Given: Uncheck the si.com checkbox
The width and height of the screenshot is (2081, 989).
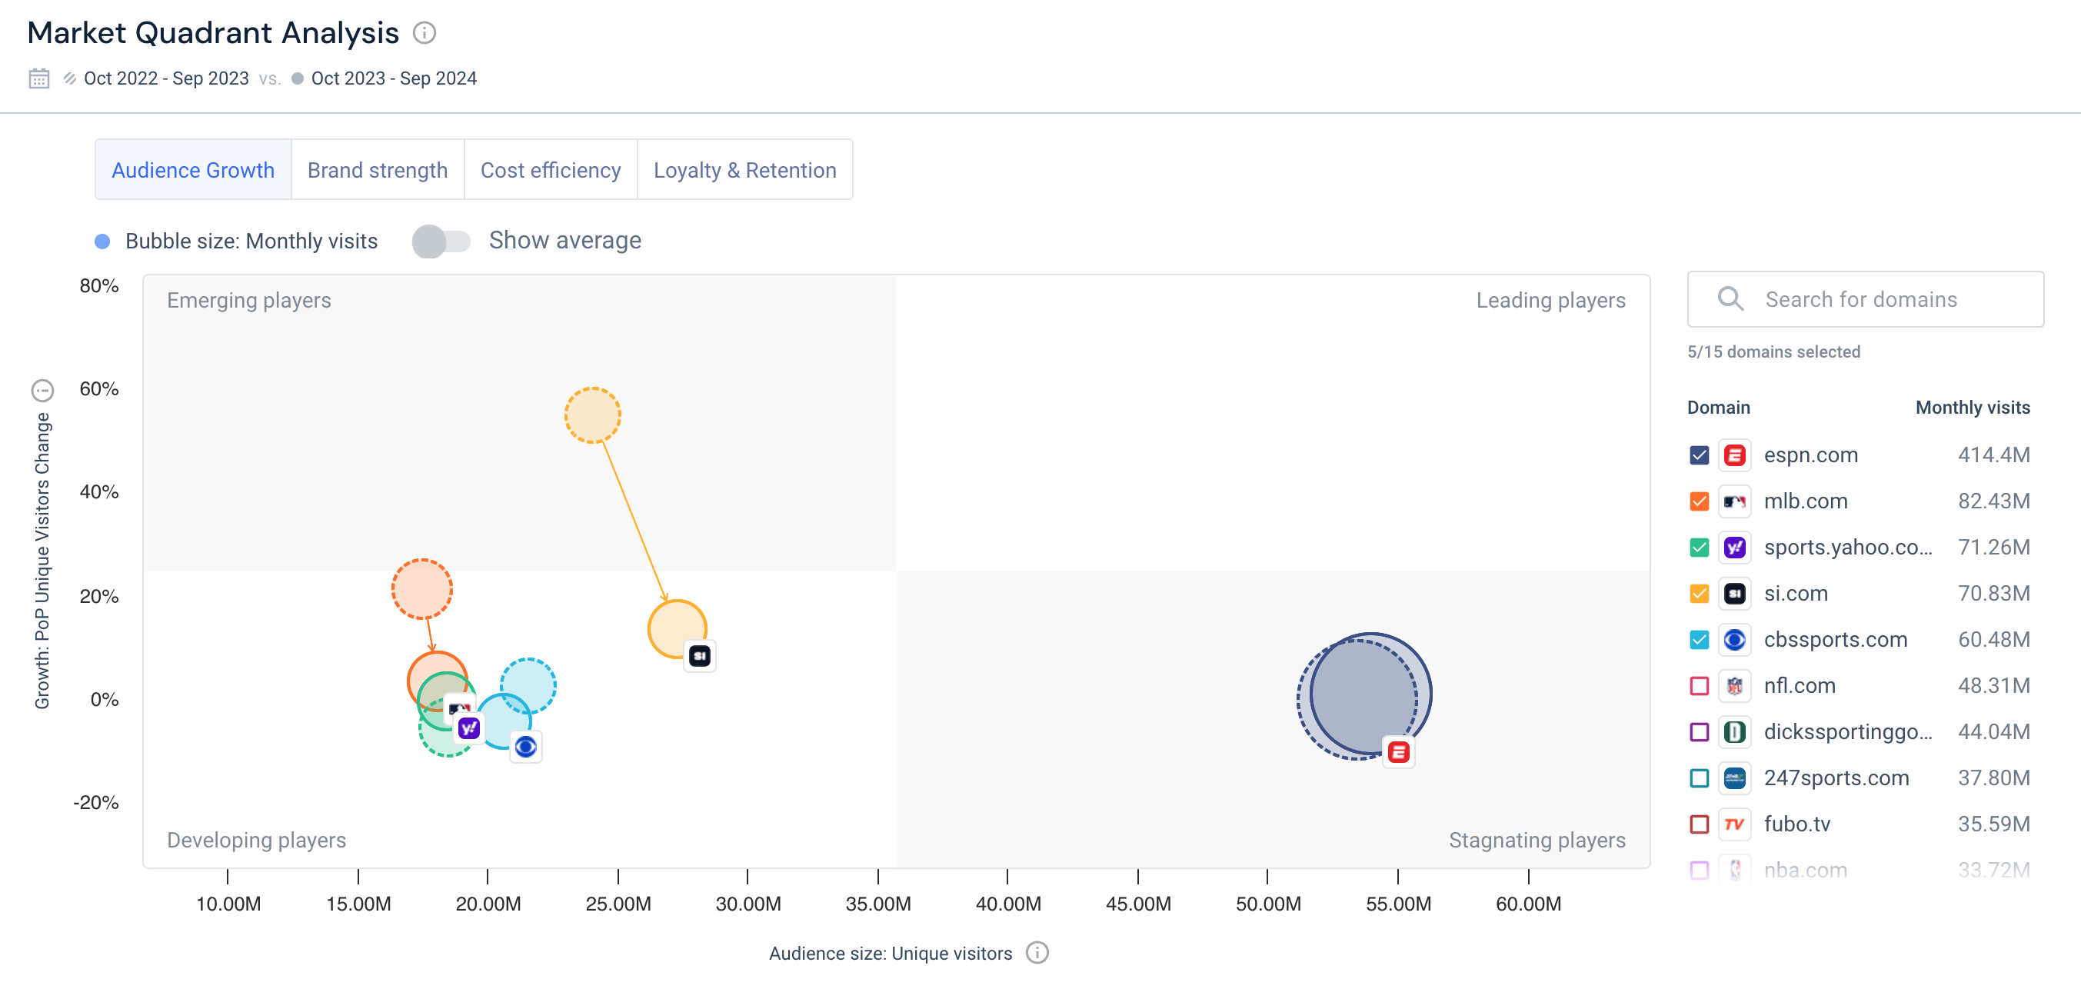Looking at the screenshot, I should pos(1699,593).
